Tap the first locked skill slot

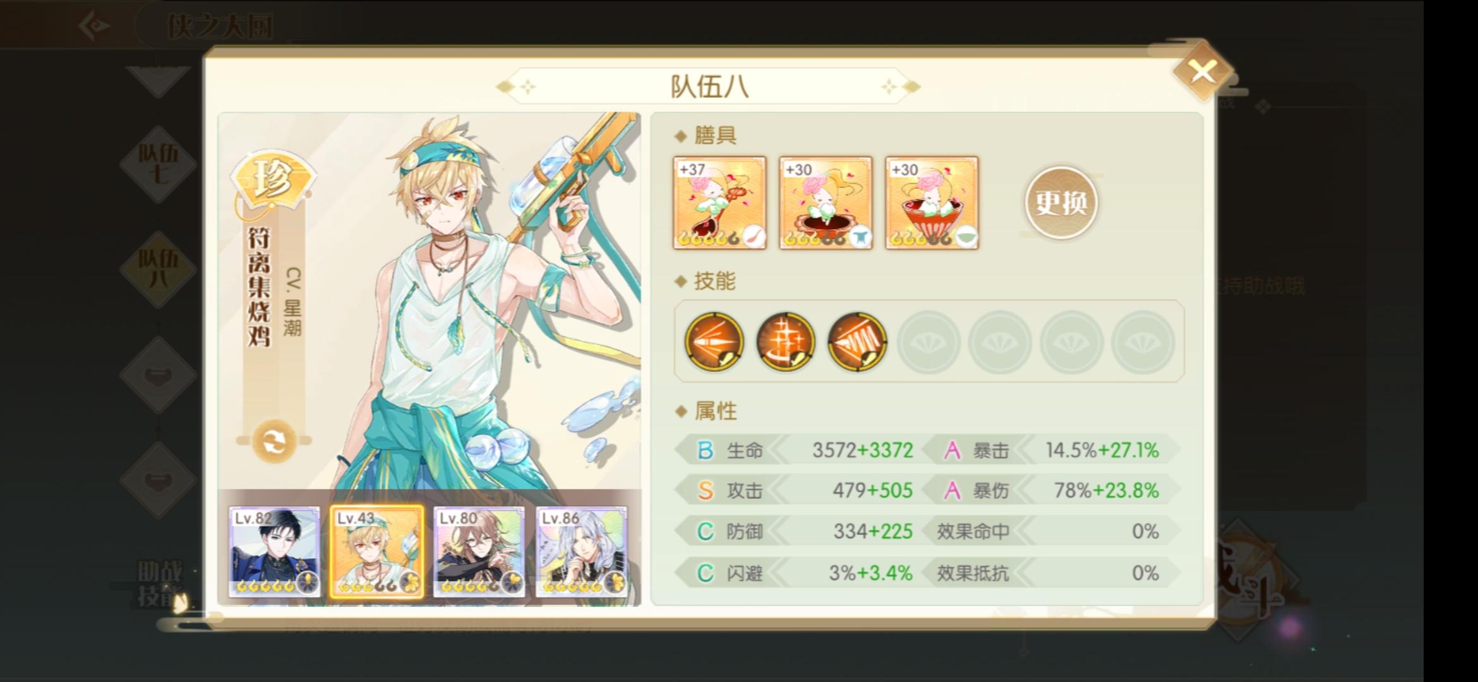pos(928,342)
